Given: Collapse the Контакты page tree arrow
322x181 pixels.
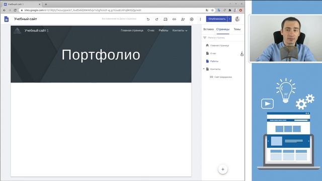Looking at the screenshot, I should pos(204,69).
